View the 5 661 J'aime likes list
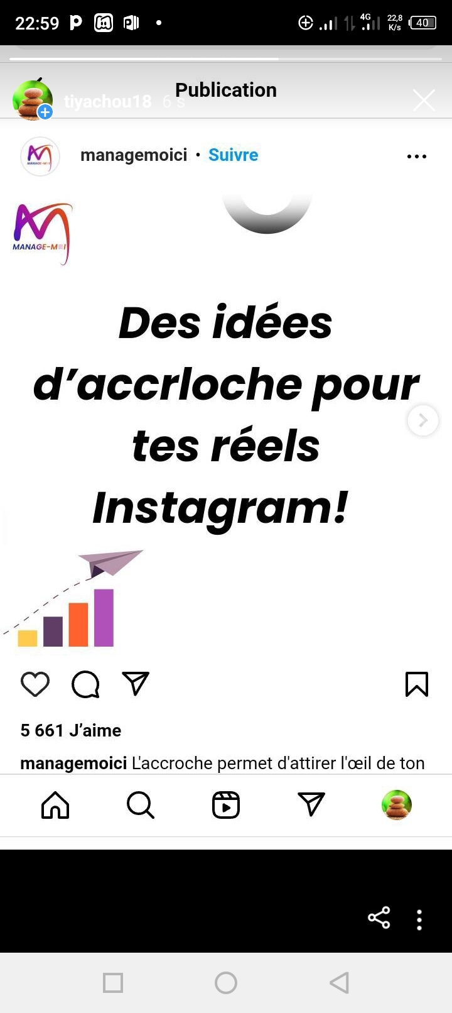This screenshot has width=452, height=1013. (71, 730)
